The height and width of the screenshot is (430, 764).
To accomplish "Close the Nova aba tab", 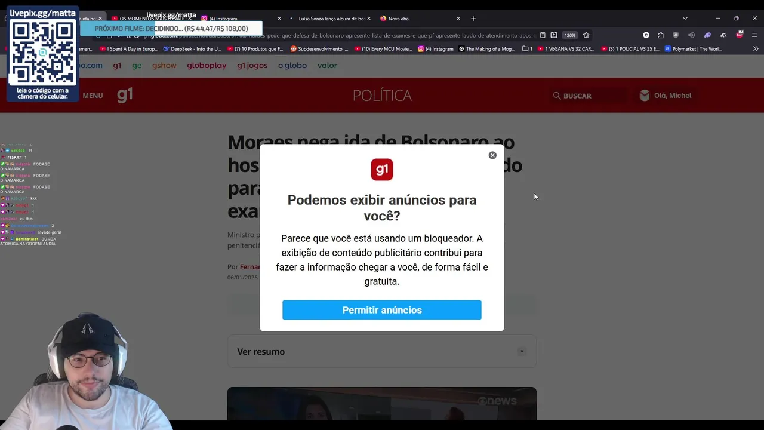I will (x=458, y=19).
